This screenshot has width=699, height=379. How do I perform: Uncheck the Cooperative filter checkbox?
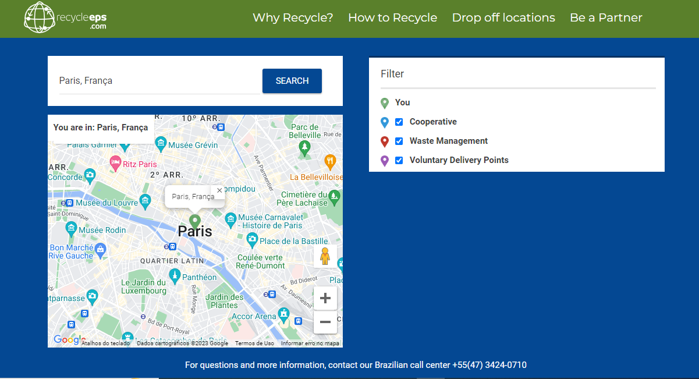[x=399, y=122]
